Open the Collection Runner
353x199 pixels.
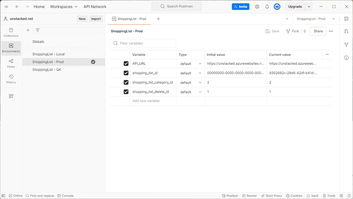point(249,195)
